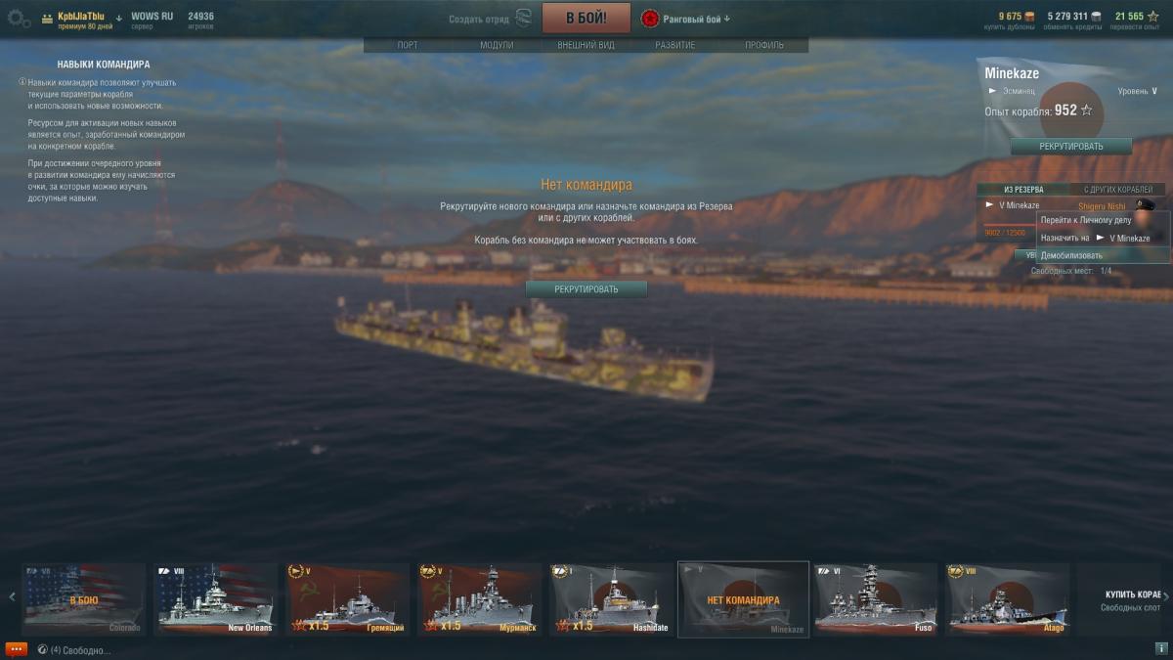Click the ship experience star icon
The image size is (1173, 660).
pyautogui.click(x=1086, y=110)
